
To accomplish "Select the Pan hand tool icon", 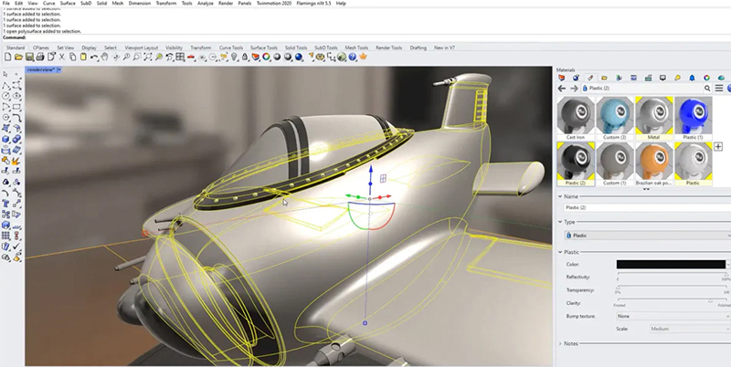I will [105, 58].
